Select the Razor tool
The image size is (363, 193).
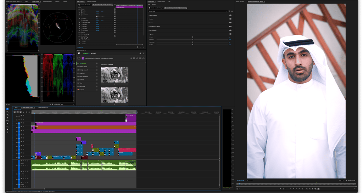point(7,118)
